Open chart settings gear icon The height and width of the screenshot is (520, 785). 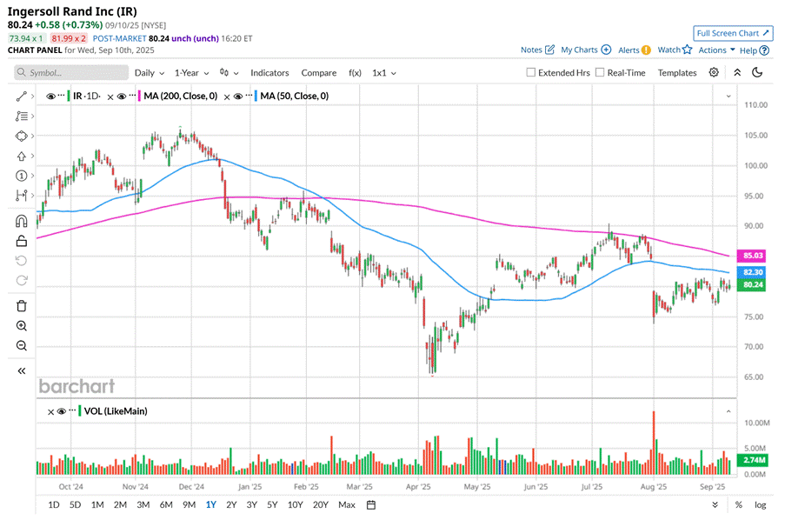pyautogui.click(x=714, y=73)
